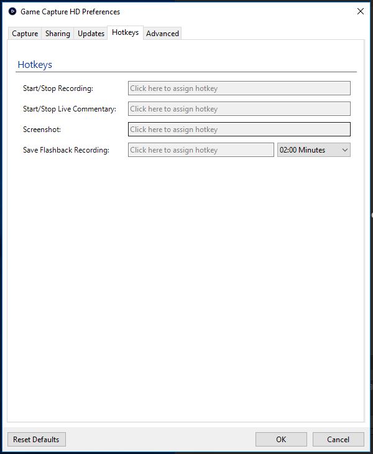
Task: Expand the 02:00 Minutes flashback duration dropdown
Action: pos(313,150)
